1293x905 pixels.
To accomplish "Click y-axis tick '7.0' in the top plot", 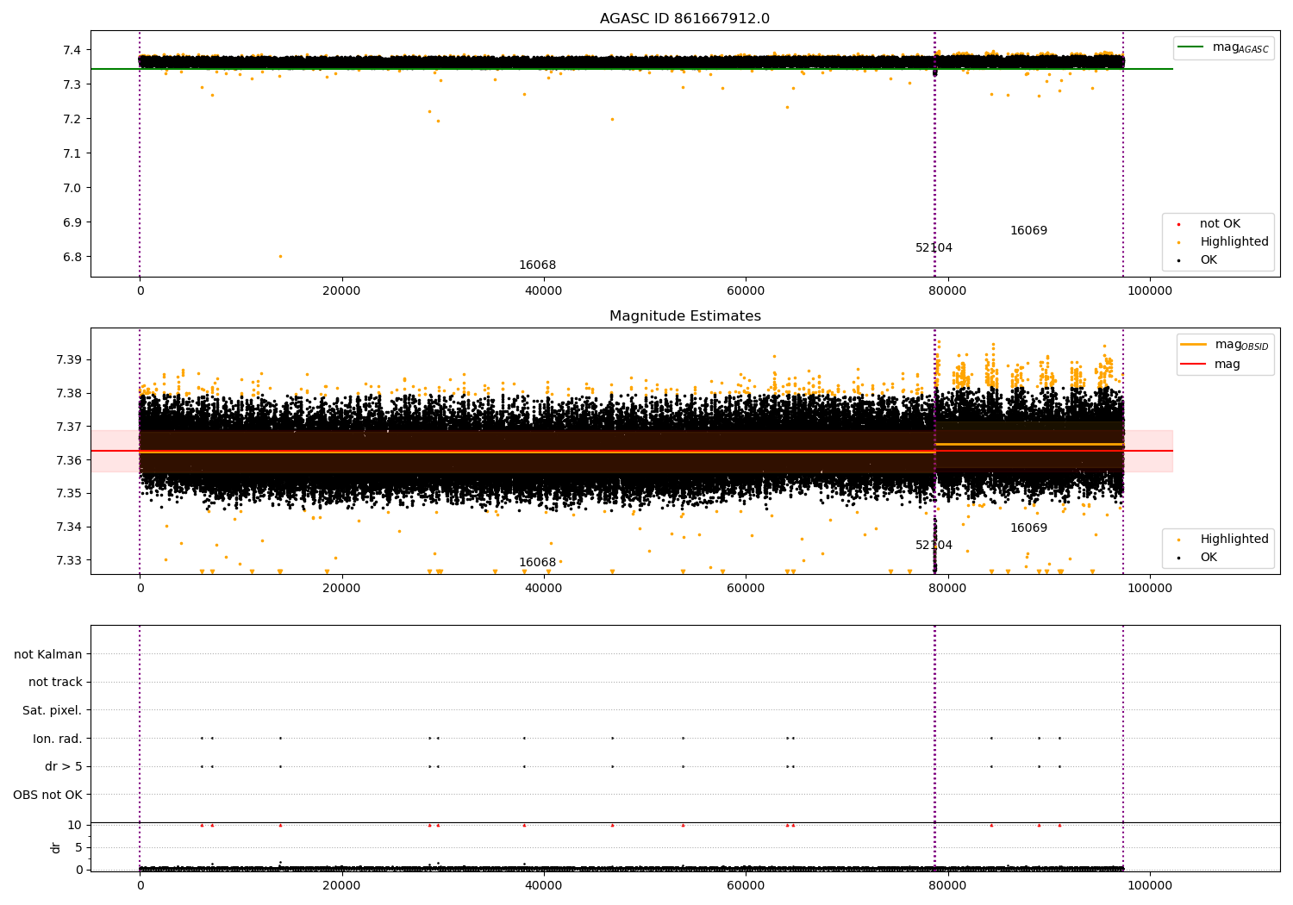I will coord(72,188).
